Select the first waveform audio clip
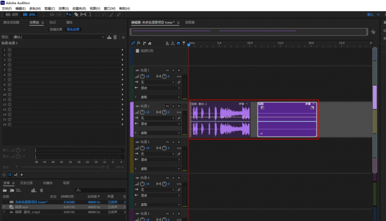This screenshot has width=386, height=221. (220, 119)
